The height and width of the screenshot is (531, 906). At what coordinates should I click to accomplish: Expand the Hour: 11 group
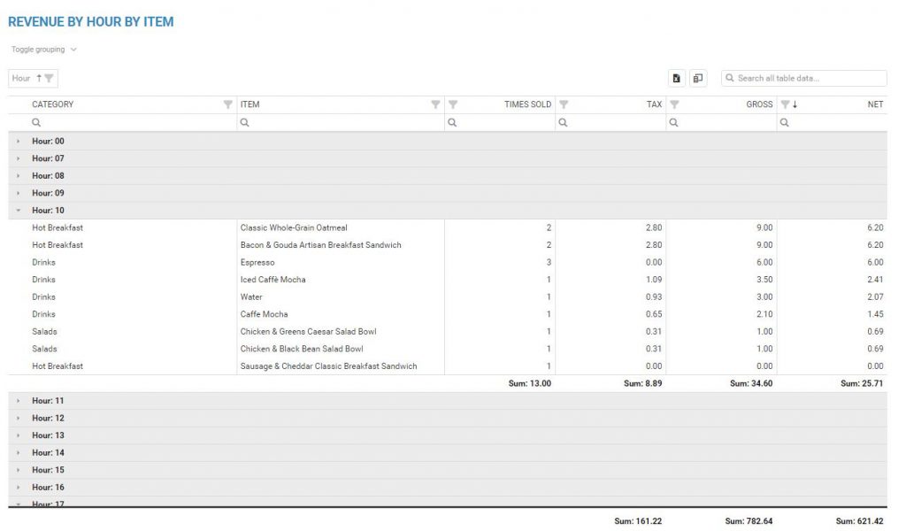pyautogui.click(x=19, y=400)
